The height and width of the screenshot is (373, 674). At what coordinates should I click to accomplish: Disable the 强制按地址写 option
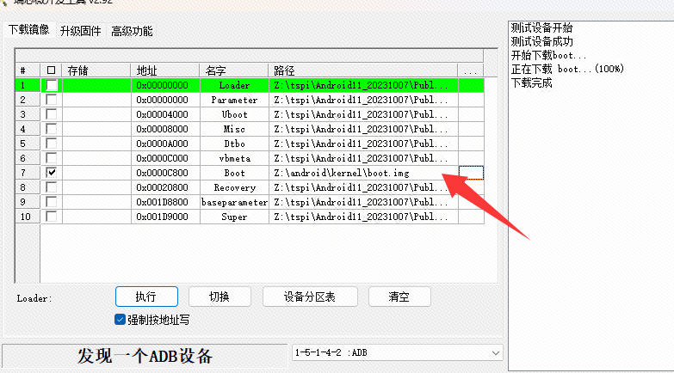[x=120, y=320]
